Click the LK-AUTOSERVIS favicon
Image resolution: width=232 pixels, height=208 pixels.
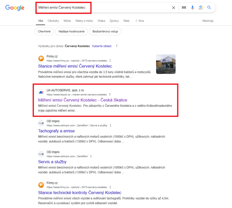(x=41, y=92)
